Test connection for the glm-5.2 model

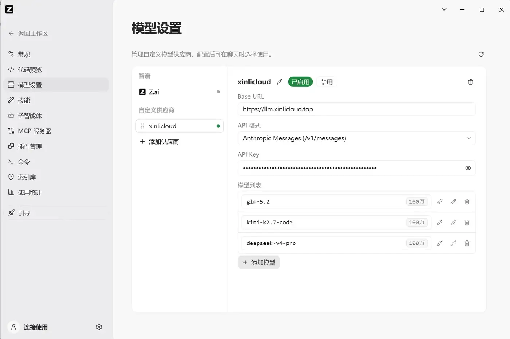(x=440, y=202)
